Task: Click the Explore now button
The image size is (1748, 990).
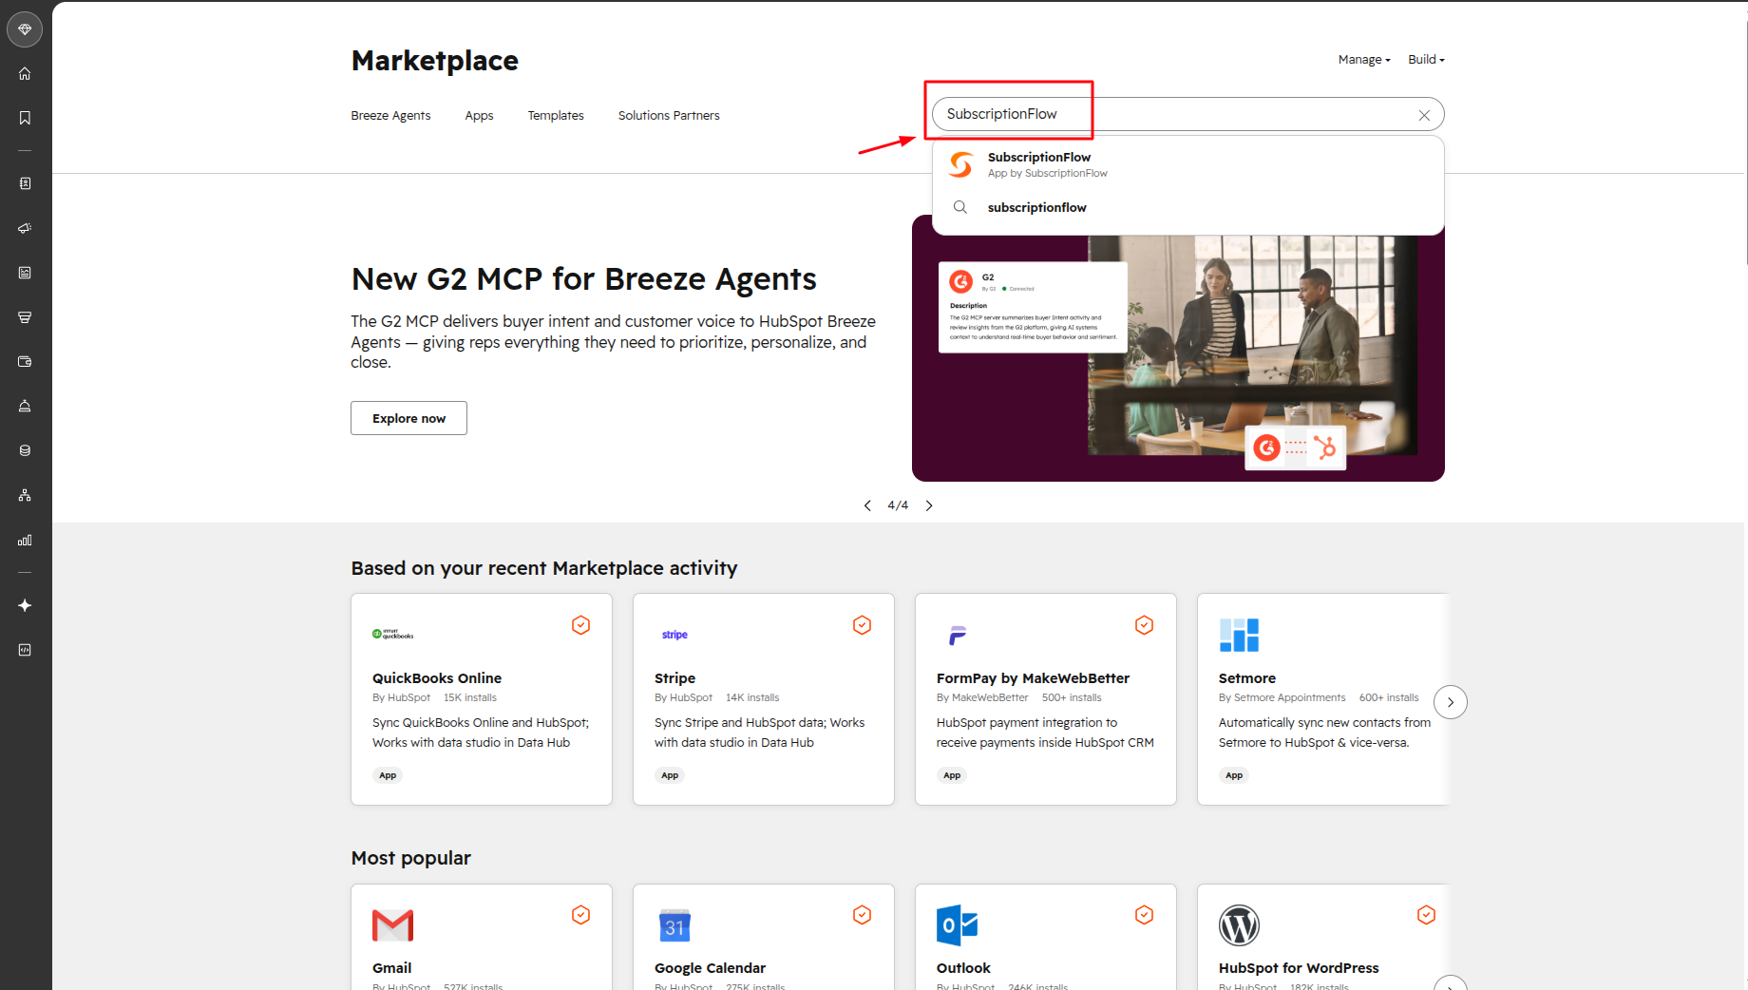Action: (408, 418)
